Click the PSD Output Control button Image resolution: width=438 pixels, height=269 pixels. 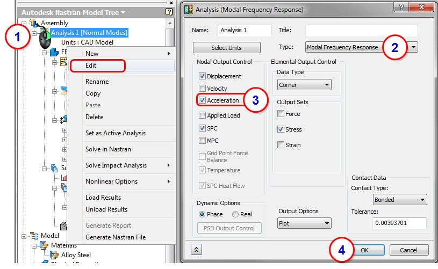click(229, 228)
